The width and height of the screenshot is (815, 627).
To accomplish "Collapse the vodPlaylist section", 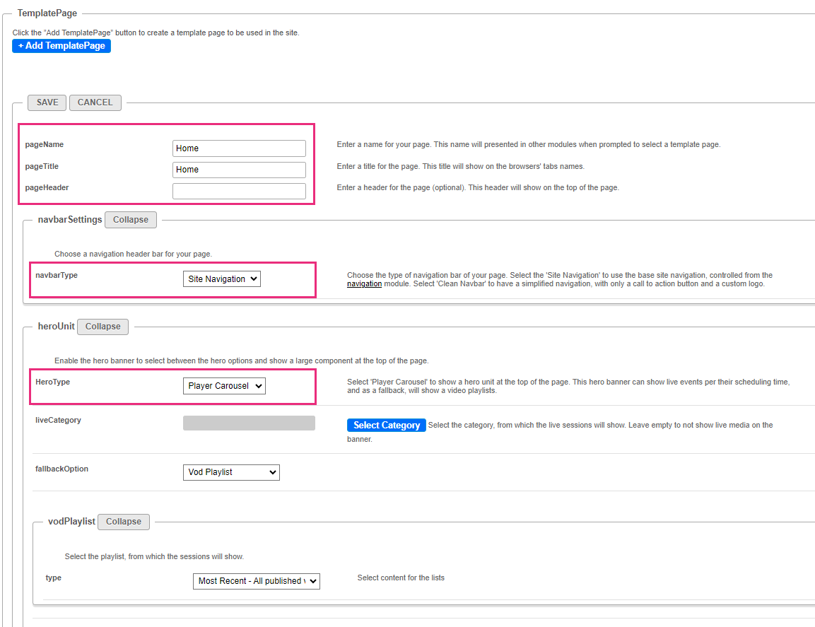I will 124,522.
